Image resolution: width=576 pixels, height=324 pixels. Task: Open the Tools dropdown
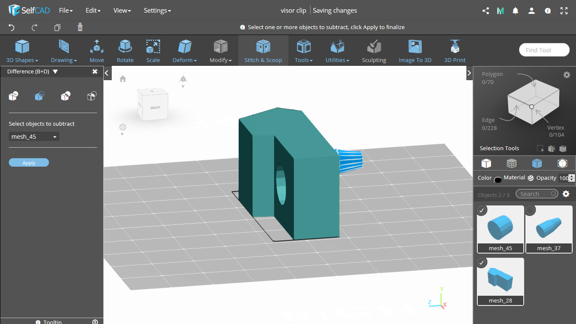[304, 51]
